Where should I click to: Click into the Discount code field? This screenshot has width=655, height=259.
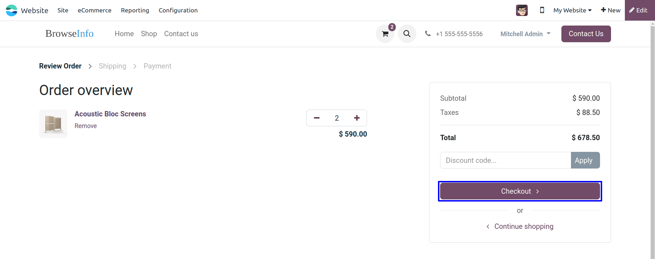pyautogui.click(x=505, y=160)
